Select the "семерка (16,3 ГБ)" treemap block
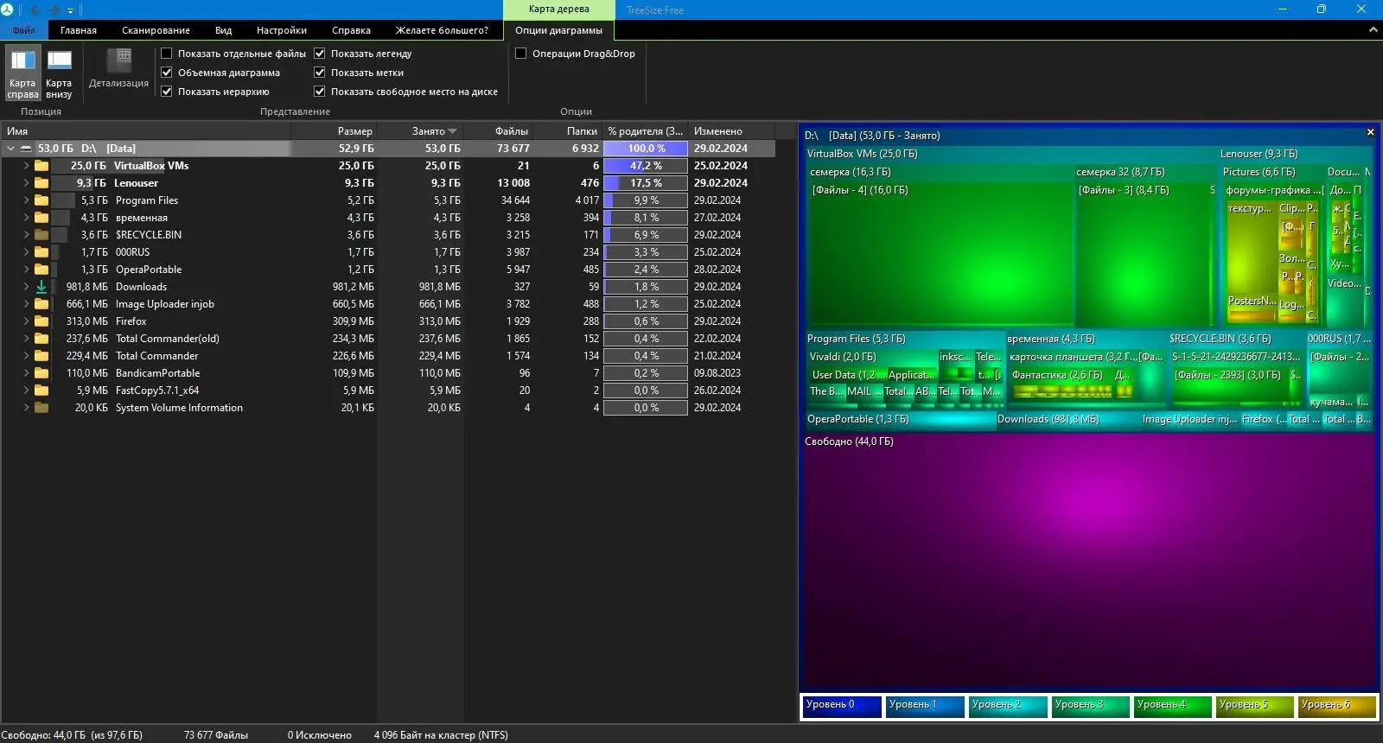The height and width of the screenshot is (743, 1383). click(940, 245)
